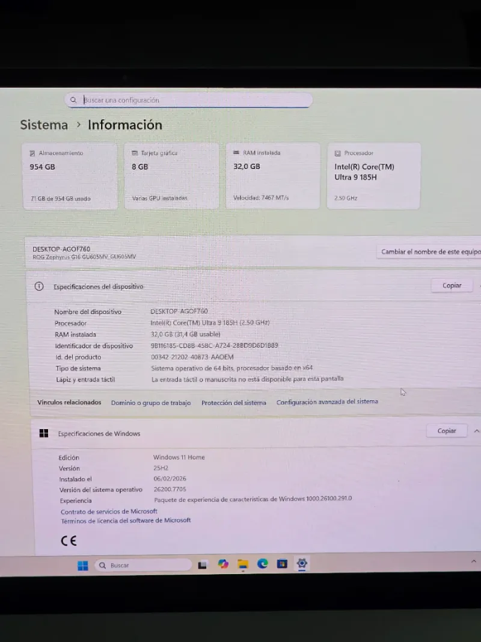Click Cambiar el nombre de este equipo
481x642 pixels.
(x=429, y=252)
